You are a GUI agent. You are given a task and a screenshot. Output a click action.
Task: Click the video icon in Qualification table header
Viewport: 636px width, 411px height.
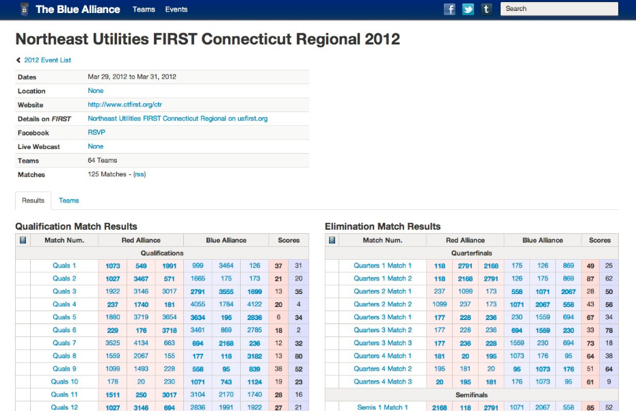pos(23,241)
